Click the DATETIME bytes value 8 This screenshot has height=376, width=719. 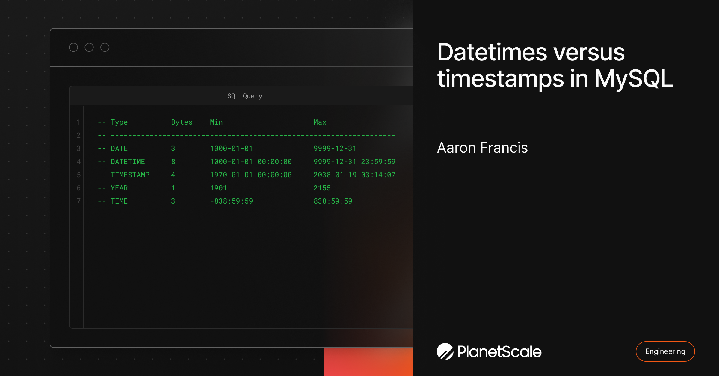tap(173, 162)
